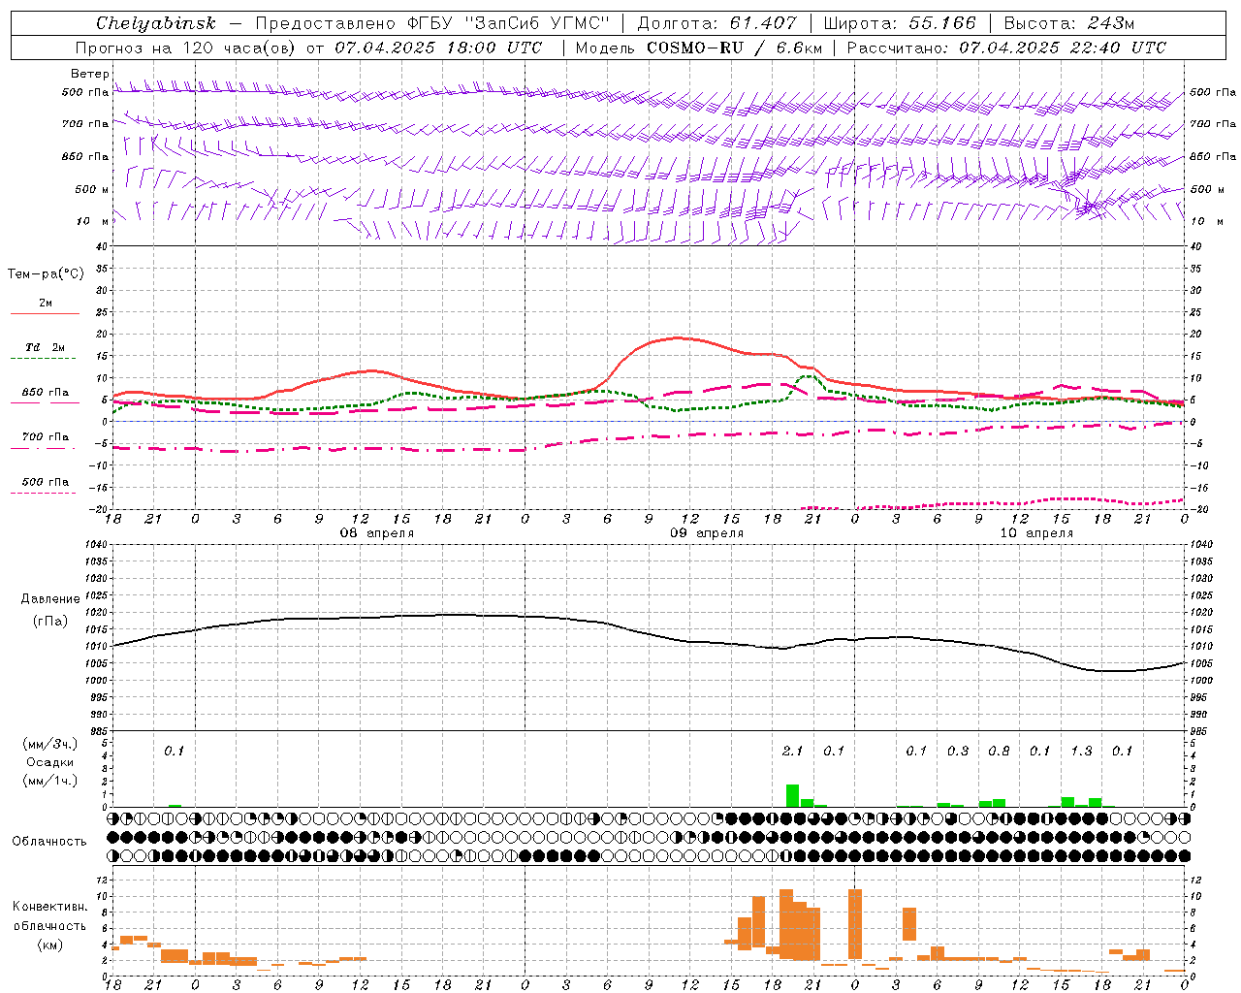Click the left 10 м wind level label

[93, 221]
